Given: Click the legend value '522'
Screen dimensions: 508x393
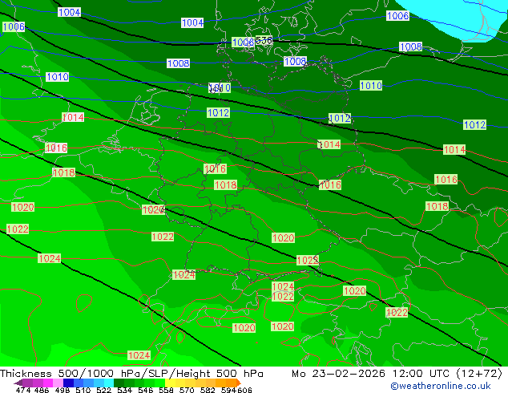Looking at the screenshot, I should coord(103,390).
